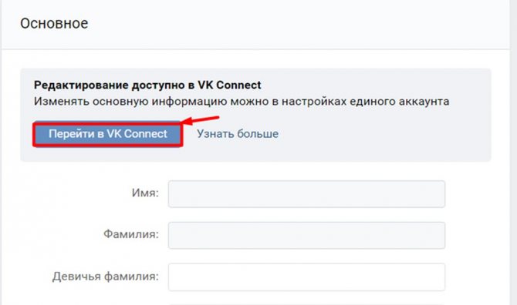Click the Фамилия: field label
The width and height of the screenshot is (517, 305).
tap(131, 234)
